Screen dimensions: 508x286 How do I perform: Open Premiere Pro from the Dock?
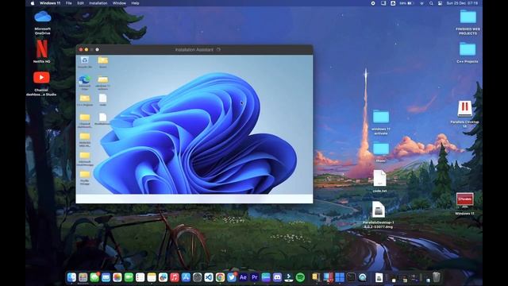coord(254,277)
